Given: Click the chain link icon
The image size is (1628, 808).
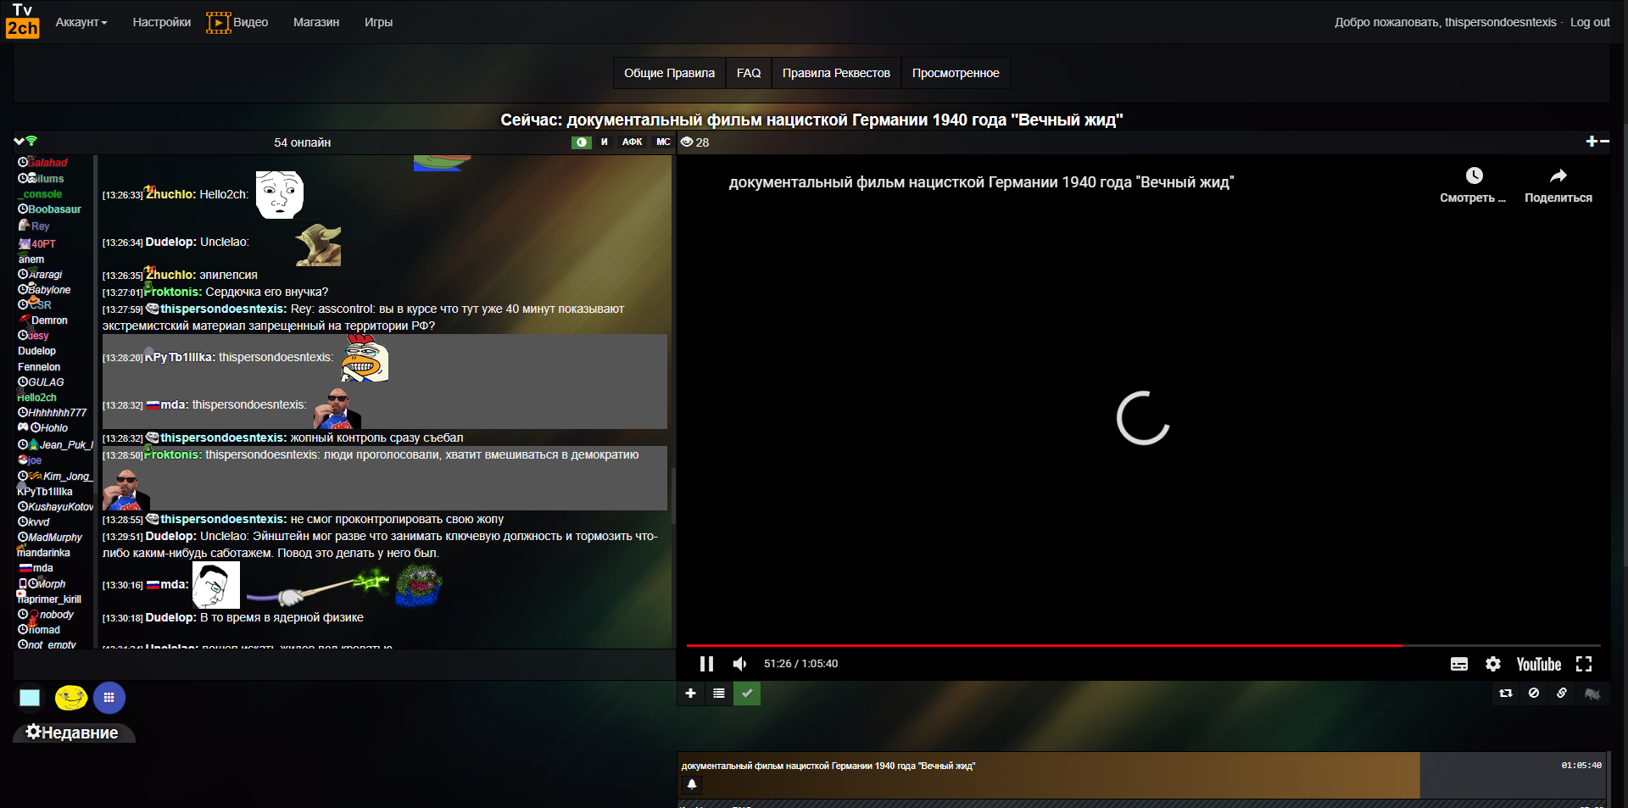Looking at the screenshot, I should pyautogui.click(x=1562, y=694).
